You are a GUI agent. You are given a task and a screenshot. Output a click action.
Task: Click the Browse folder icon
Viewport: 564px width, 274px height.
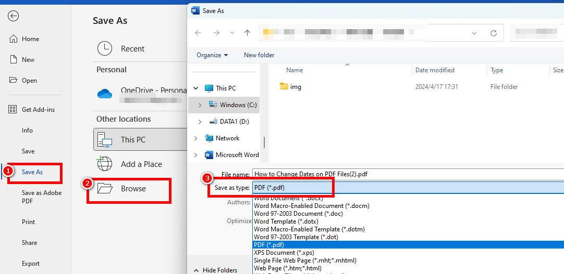click(105, 188)
